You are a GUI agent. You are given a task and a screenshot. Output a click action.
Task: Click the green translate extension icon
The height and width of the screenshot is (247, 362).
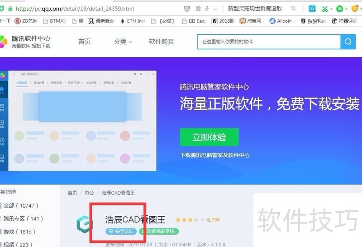click(x=340, y=9)
